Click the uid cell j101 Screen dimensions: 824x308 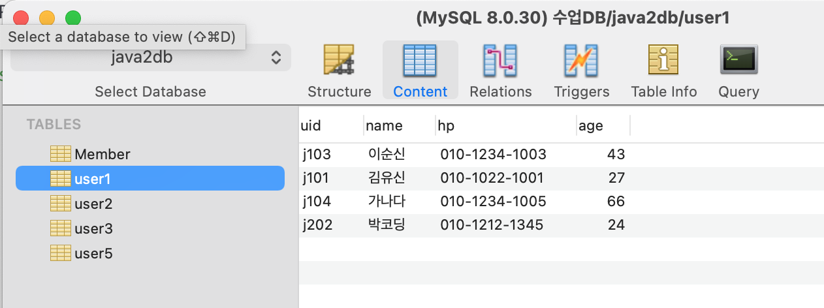pos(316,178)
